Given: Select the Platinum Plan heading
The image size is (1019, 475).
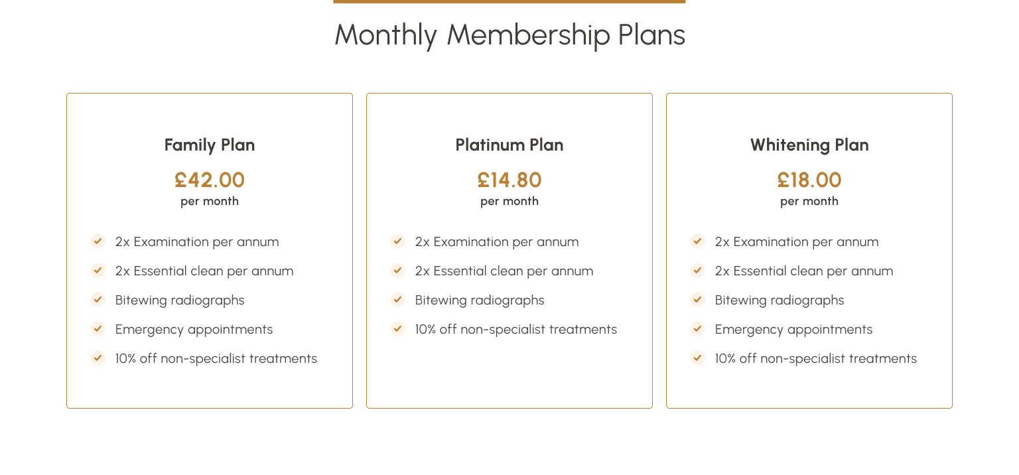Looking at the screenshot, I should coord(509,145).
